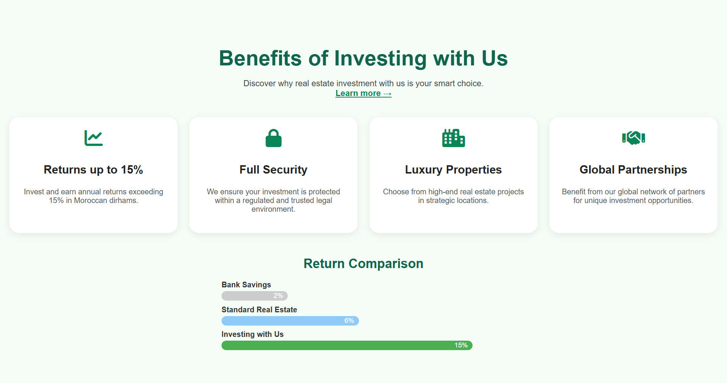
Task: Select the Bank Savings label
Action: (246, 285)
